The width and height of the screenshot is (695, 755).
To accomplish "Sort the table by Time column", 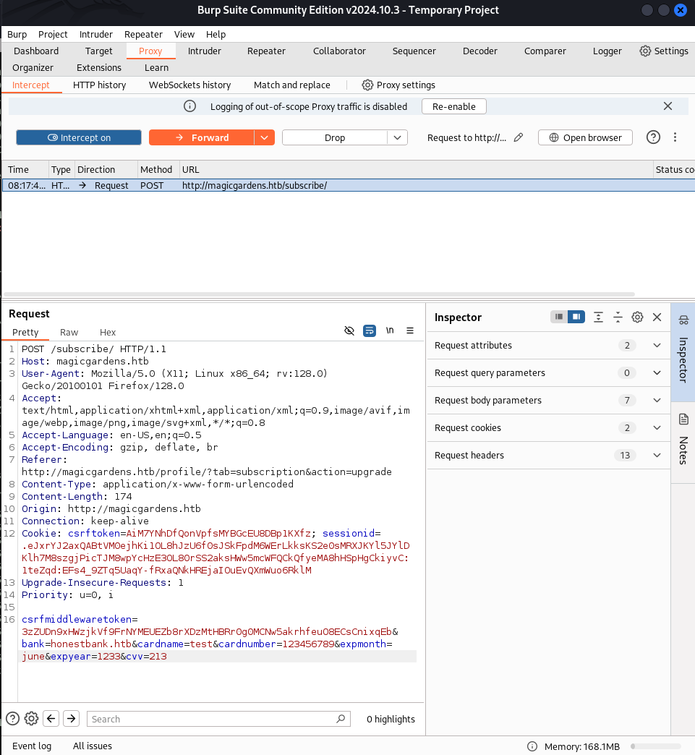I will [x=25, y=169].
